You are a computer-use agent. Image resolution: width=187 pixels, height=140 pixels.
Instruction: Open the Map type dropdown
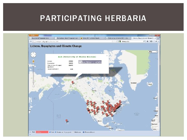pos(153,52)
